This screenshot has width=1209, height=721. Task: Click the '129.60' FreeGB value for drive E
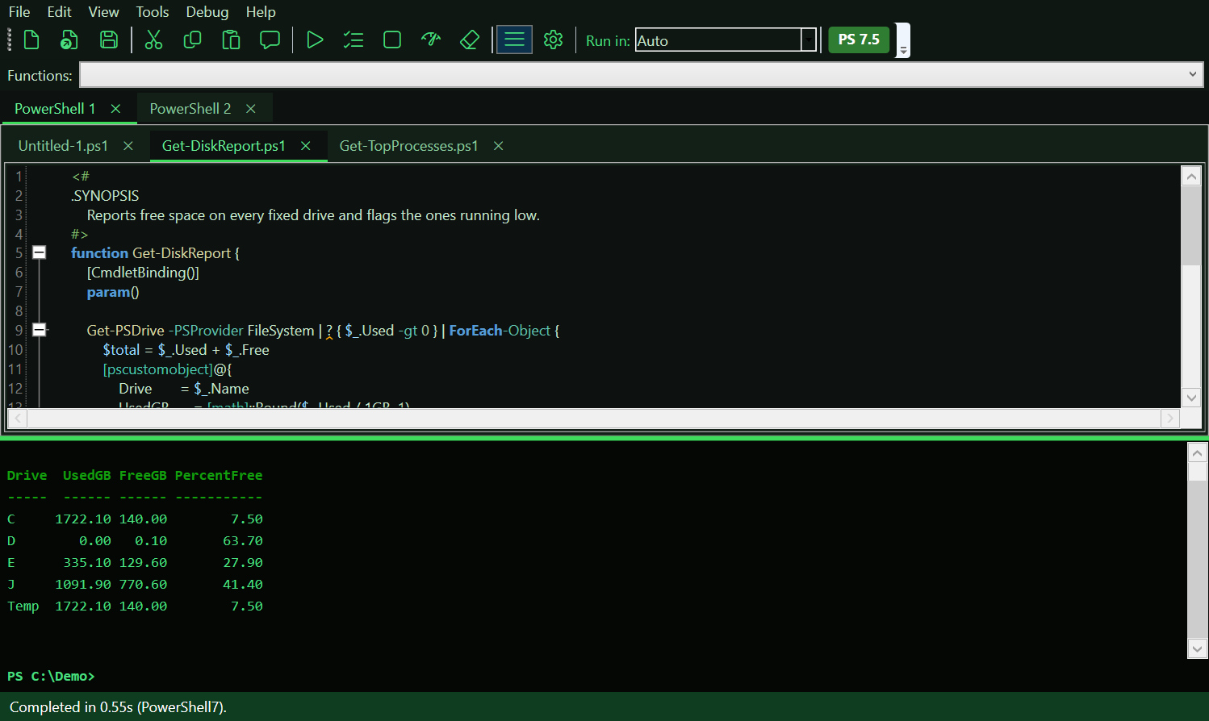click(144, 563)
